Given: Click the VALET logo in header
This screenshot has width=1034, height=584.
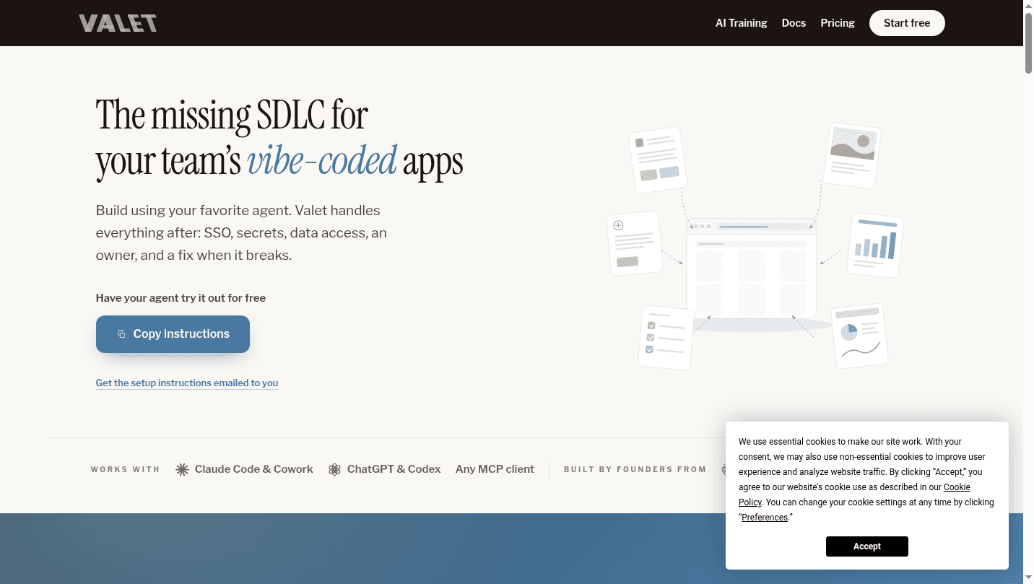Looking at the screenshot, I should [x=118, y=23].
